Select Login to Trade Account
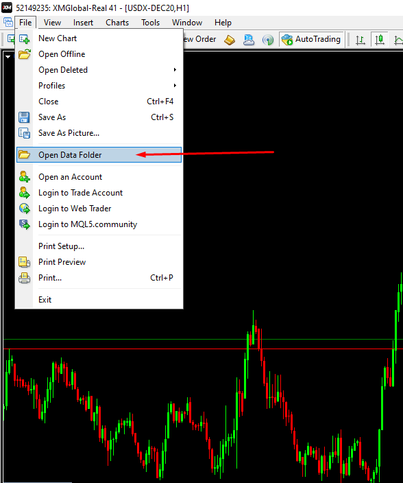Screen dimensions: 403x483 click(x=99, y=193)
